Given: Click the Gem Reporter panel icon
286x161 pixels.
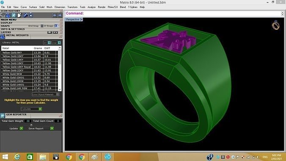Looking at the screenshot, I should click(x=3, y=116).
